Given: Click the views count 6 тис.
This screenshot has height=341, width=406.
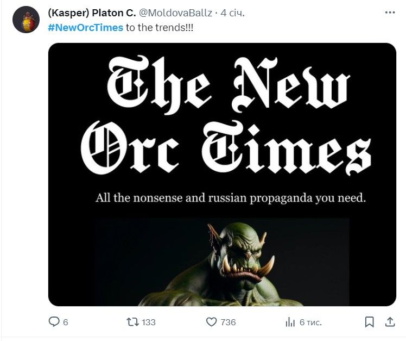Looking at the screenshot, I should [x=310, y=322].
